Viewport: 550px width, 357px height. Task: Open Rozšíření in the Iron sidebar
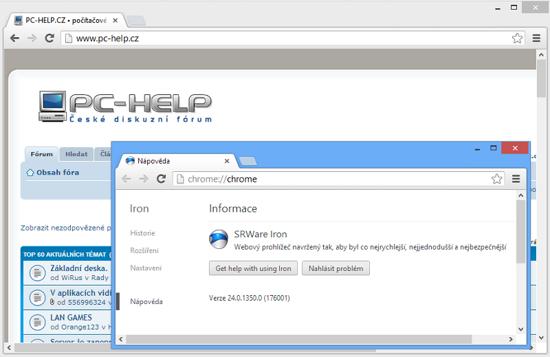pyautogui.click(x=144, y=250)
